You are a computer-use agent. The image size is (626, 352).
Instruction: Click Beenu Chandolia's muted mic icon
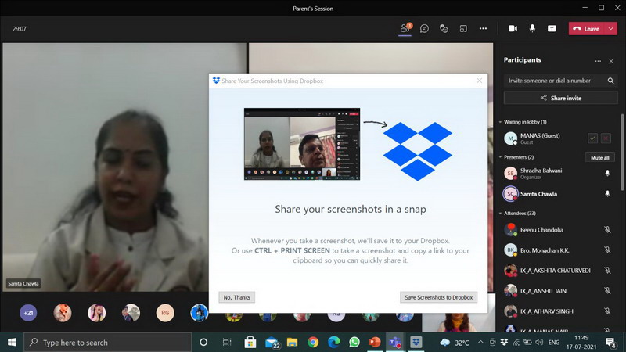coord(607,229)
